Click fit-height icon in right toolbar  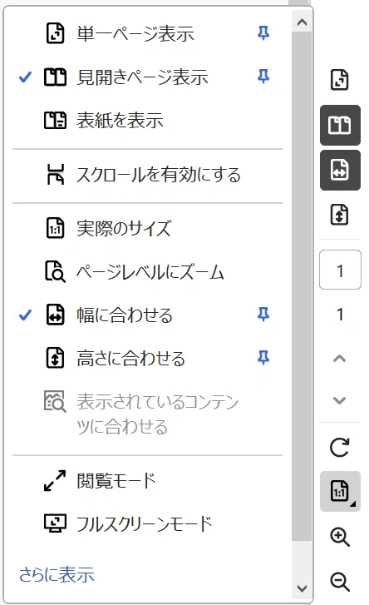(340, 215)
